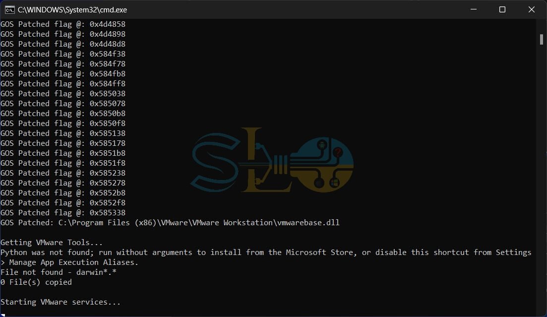
Task: Click the '0 File(s) copied' line
Action: 36,282
